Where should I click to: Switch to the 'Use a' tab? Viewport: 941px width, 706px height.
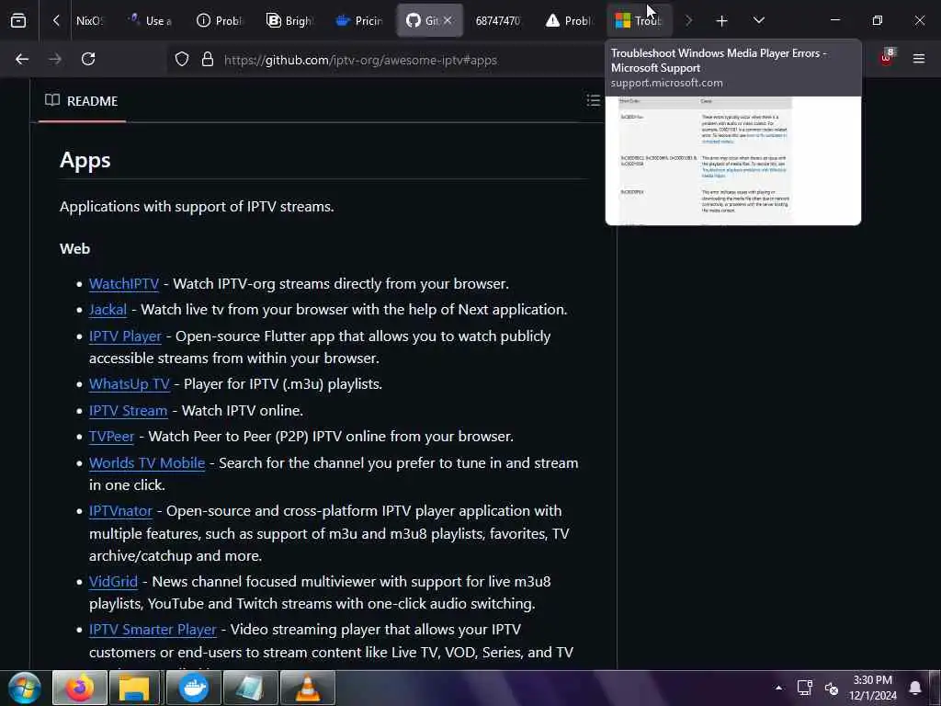click(x=151, y=20)
